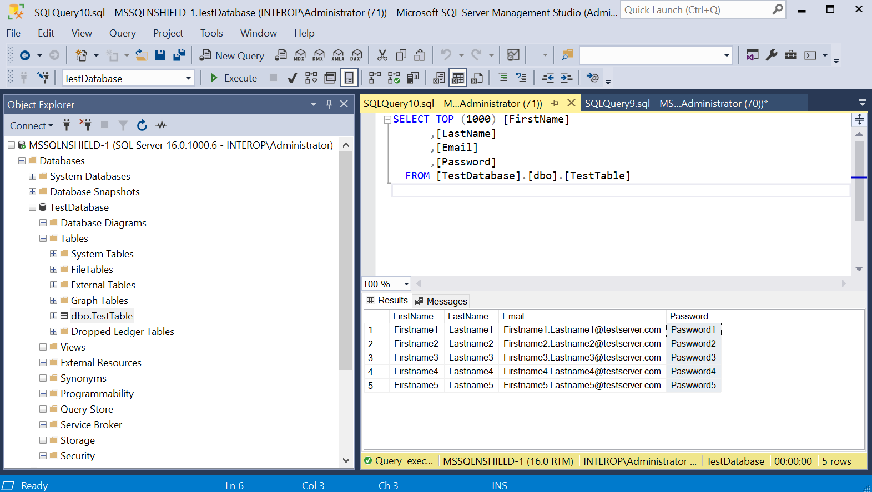Open Activity Monitor from Object Explorer toolbar
The height and width of the screenshot is (492, 872).
161,125
